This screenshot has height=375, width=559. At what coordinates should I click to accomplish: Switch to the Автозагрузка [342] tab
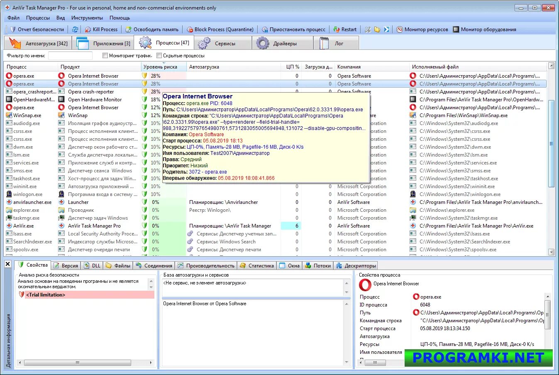pyautogui.click(x=38, y=43)
